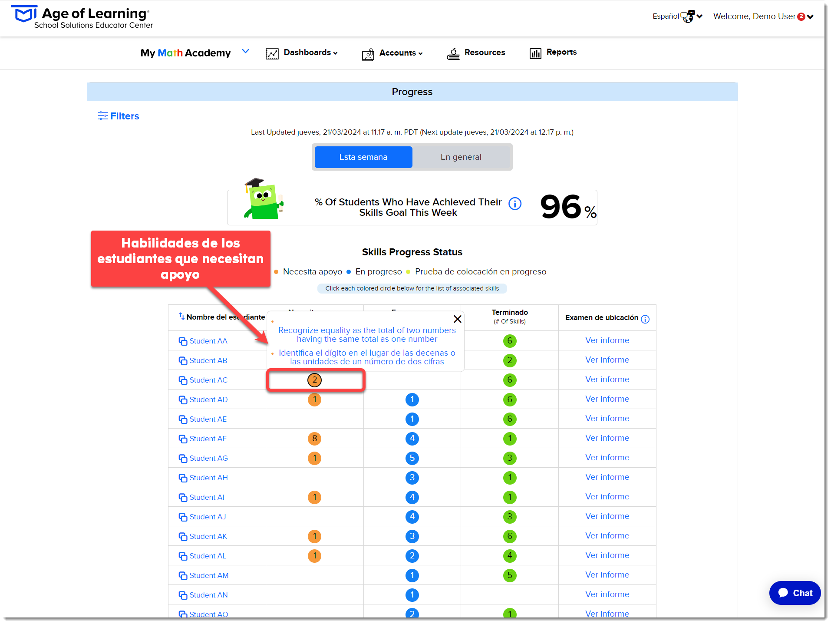Image resolution: width=831 pixels, height=624 pixels.
Task: Click Terminado column header
Action: pyautogui.click(x=510, y=317)
